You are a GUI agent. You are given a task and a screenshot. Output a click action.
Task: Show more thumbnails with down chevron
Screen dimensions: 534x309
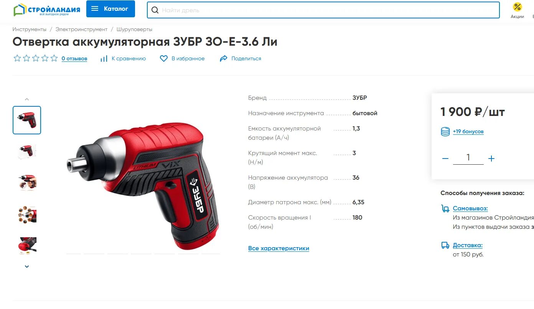[x=27, y=266]
